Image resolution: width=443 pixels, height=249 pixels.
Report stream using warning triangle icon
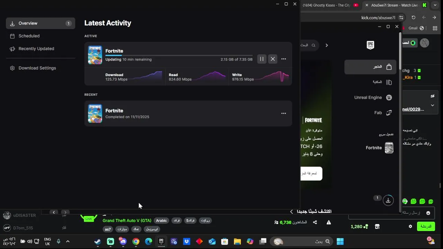[x=328, y=222]
